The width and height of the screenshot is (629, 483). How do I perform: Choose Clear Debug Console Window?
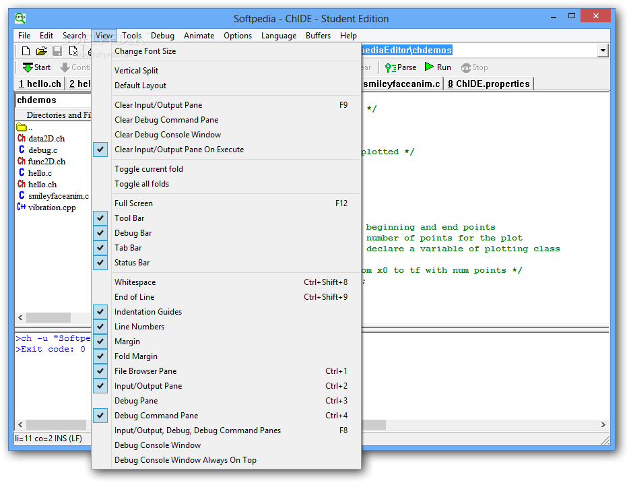pyautogui.click(x=226, y=135)
